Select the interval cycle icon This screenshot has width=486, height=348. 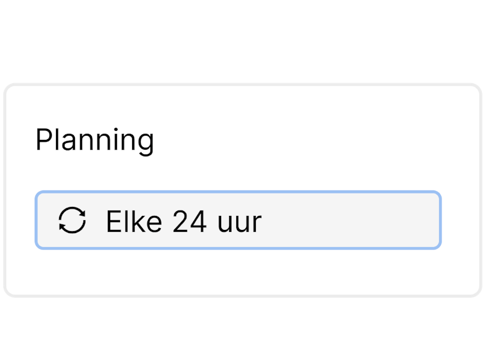pos(72,220)
